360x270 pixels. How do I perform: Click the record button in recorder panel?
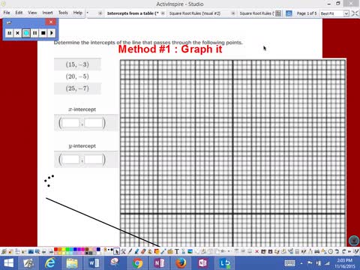coord(26,33)
